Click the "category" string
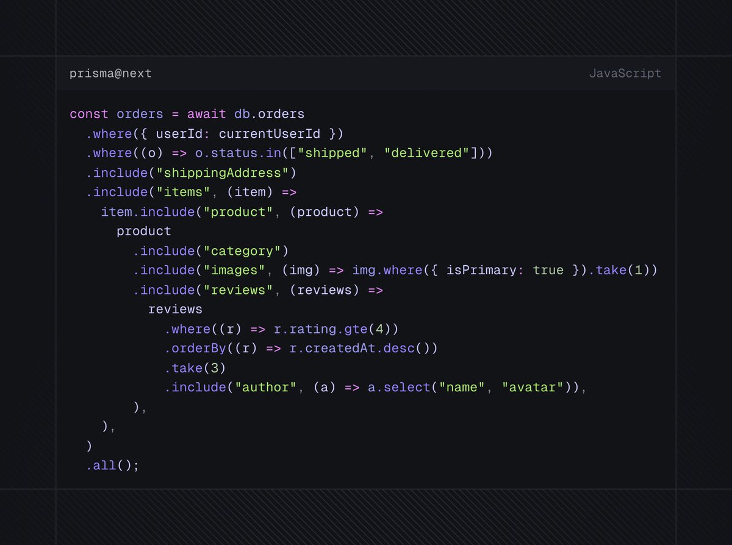Screen dimensions: 732x545 pyautogui.click(x=242, y=251)
